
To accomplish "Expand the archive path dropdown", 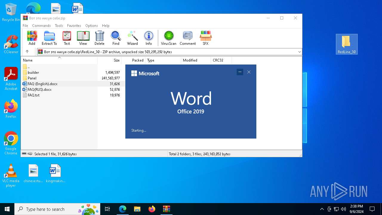I will tap(299, 52).
